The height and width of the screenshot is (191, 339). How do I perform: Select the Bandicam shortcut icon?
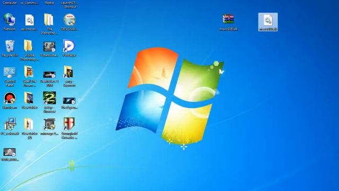[x=10, y=100]
